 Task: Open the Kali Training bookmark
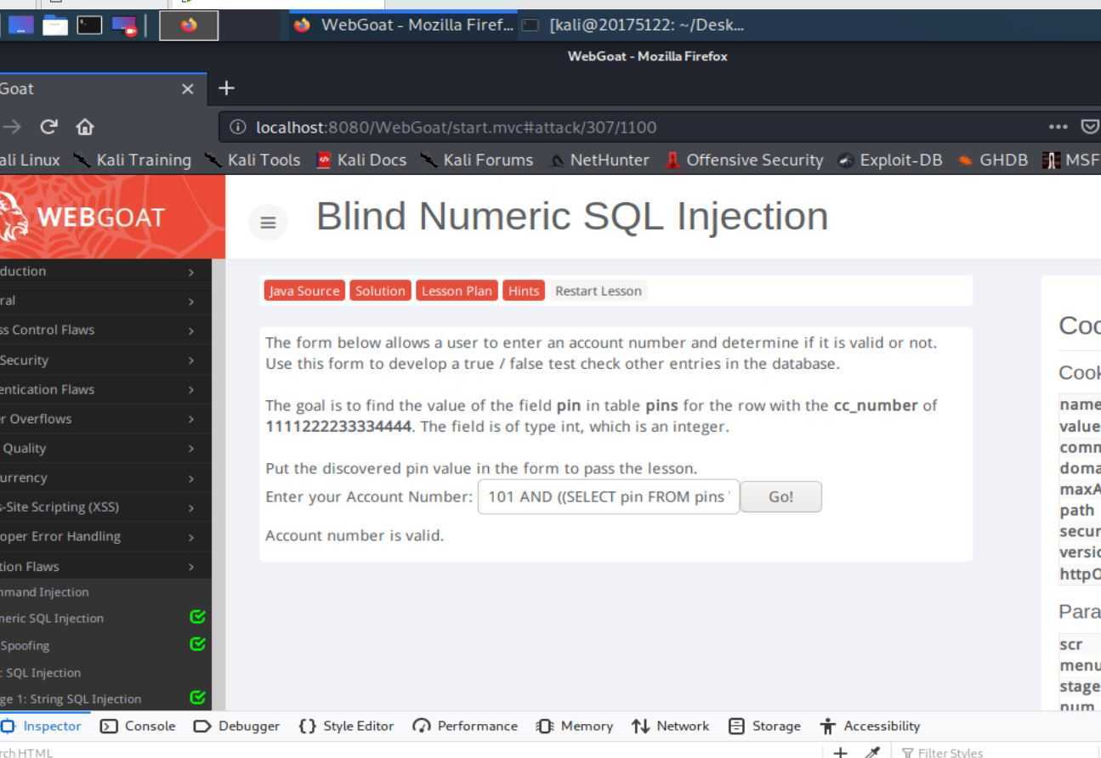coord(132,160)
